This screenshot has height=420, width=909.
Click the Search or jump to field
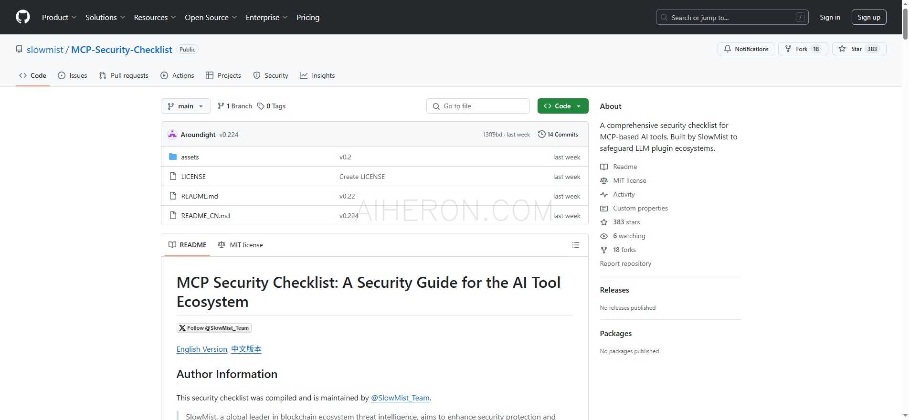pyautogui.click(x=732, y=17)
